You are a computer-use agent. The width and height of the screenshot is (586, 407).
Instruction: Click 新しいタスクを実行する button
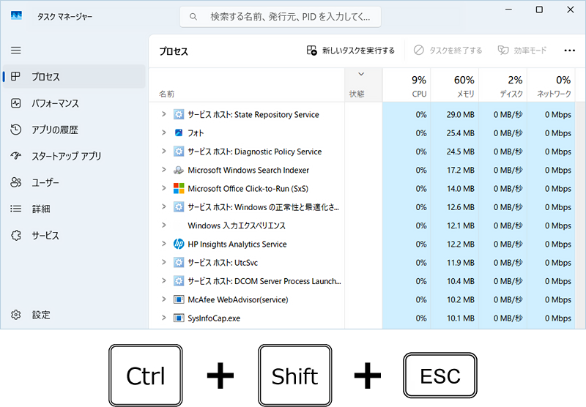[x=351, y=51]
